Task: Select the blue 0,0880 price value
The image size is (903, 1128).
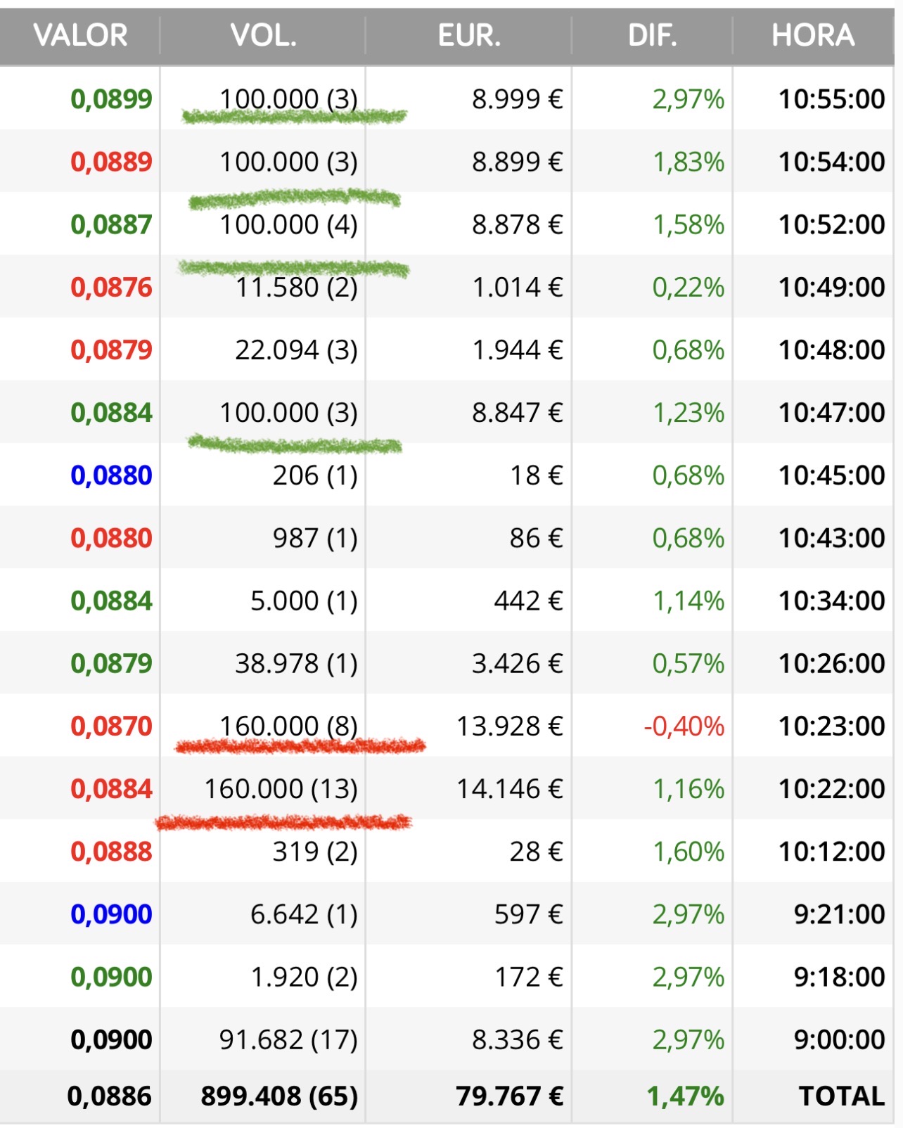Action: [x=111, y=475]
